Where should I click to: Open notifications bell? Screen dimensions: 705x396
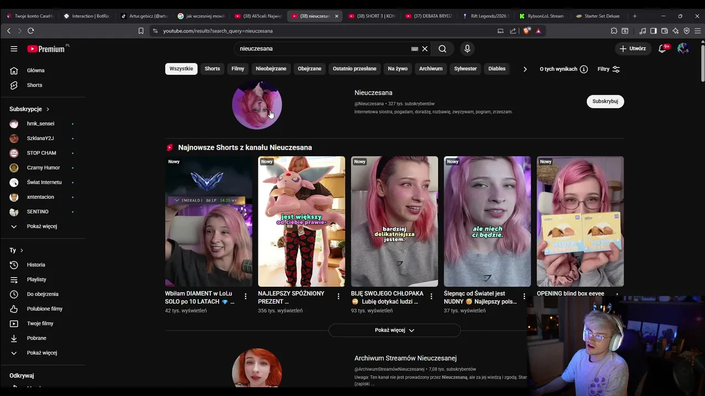coord(663,49)
